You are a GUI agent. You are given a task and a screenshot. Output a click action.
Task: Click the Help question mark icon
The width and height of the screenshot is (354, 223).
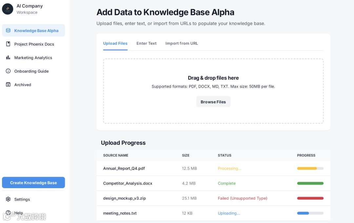coord(8,213)
